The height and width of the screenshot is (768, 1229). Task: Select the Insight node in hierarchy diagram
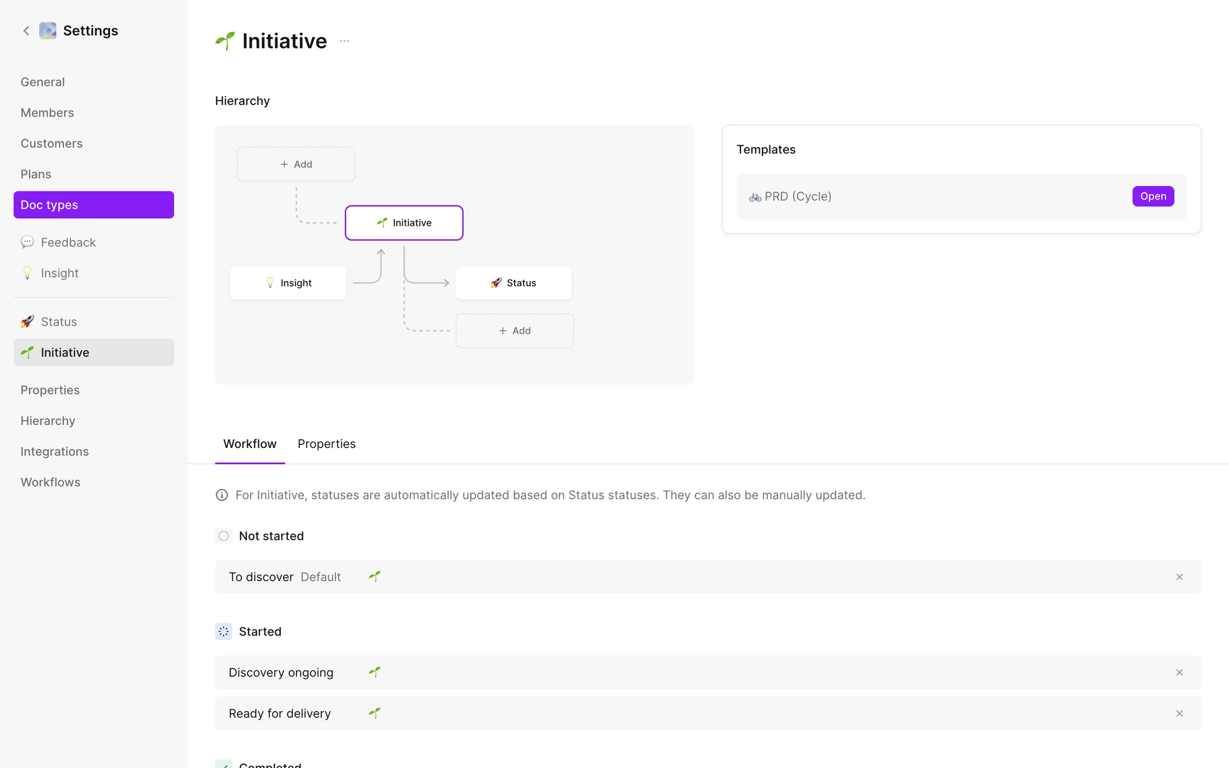coord(288,283)
